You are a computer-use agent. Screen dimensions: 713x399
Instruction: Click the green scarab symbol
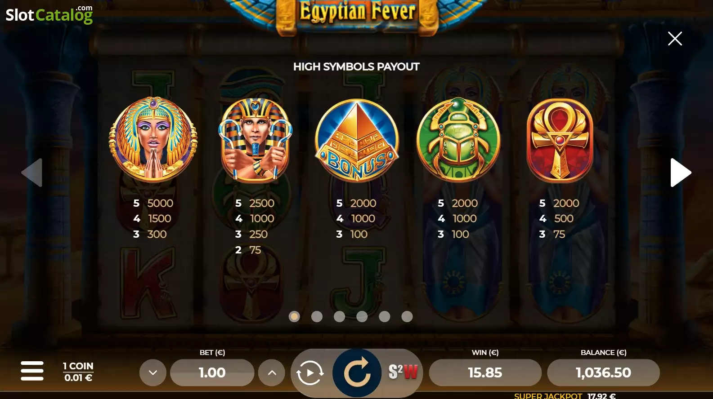pos(458,140)
